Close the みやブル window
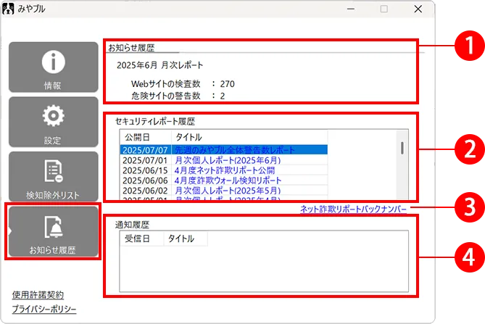 418,9
